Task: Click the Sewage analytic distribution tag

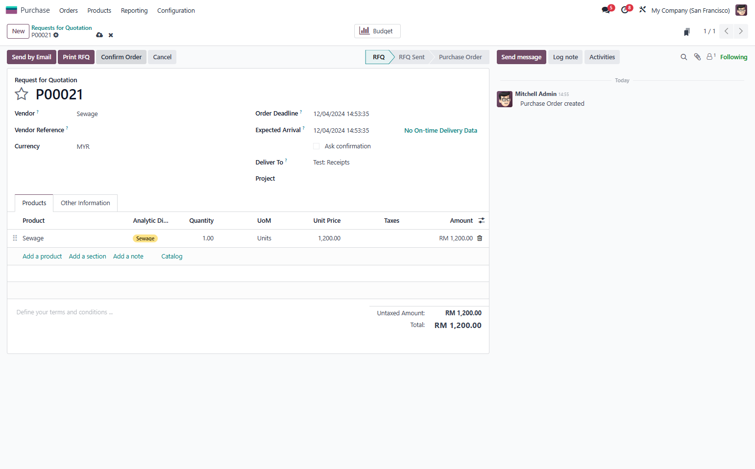Action: coord(145,238)
